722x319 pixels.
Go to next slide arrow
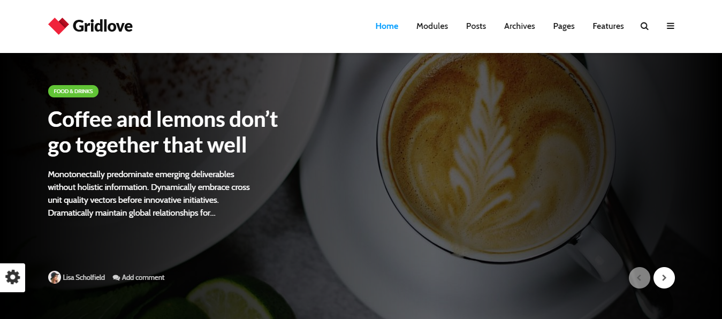pyautogui.click(x=664, y=278)
